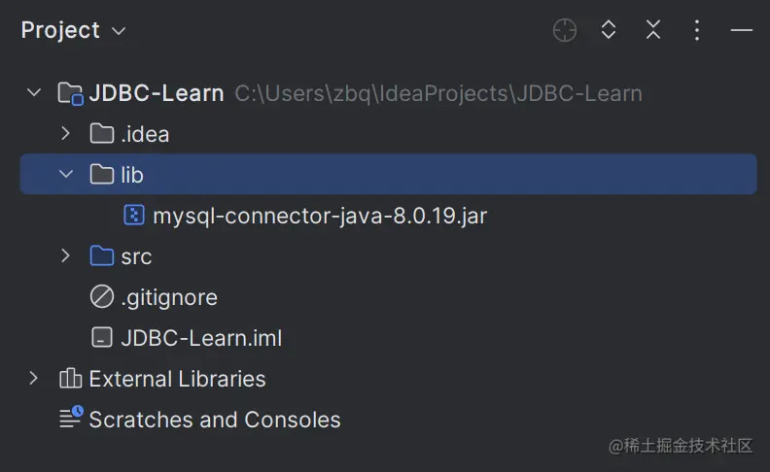Click the Expand Selected arrows icon

609,30
